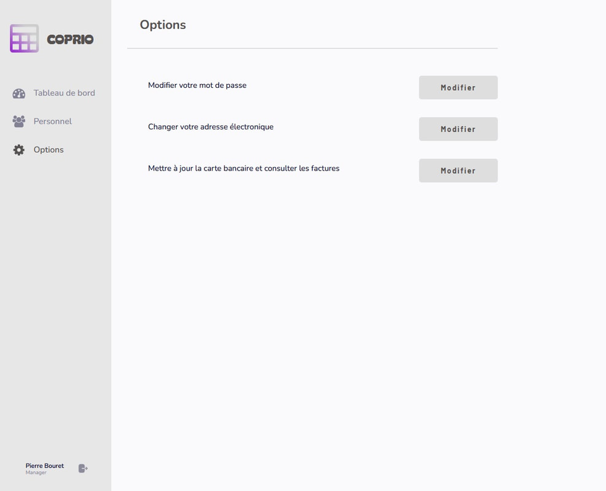Click the 'Modifier votre mot de passe' text

(197, 85)
